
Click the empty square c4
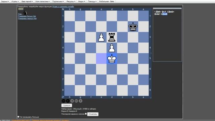coord(122,48)
